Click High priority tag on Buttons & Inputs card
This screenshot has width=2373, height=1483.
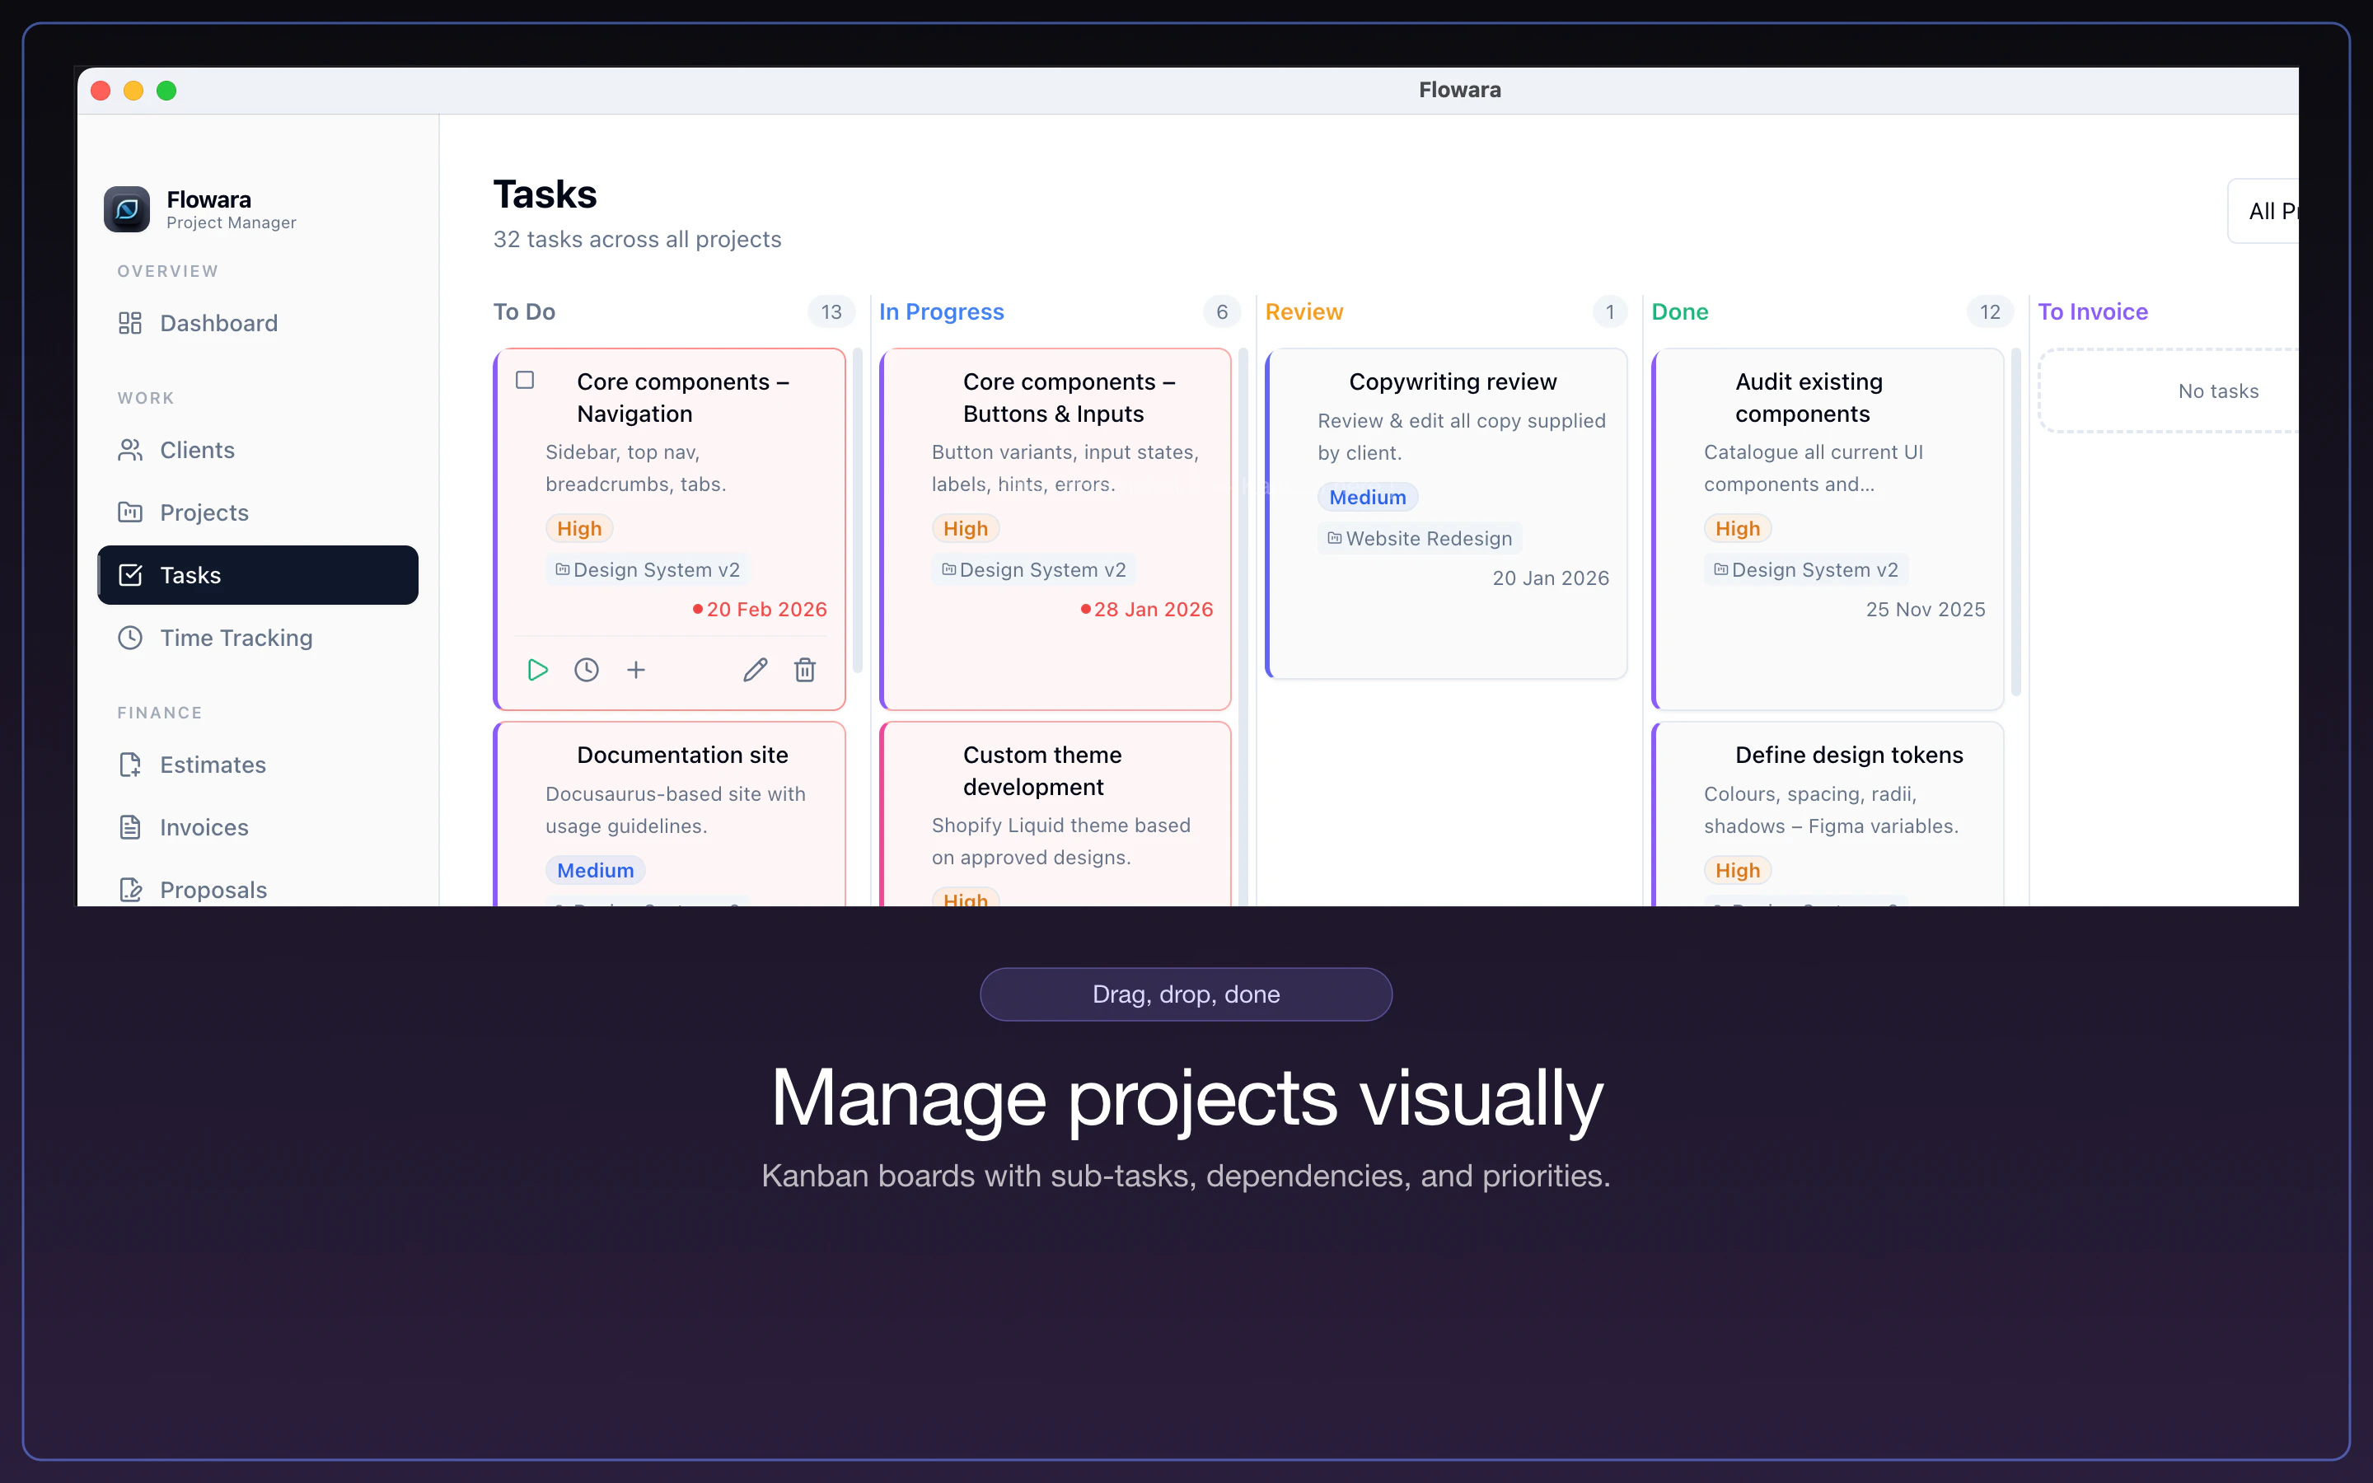(966, 529)
